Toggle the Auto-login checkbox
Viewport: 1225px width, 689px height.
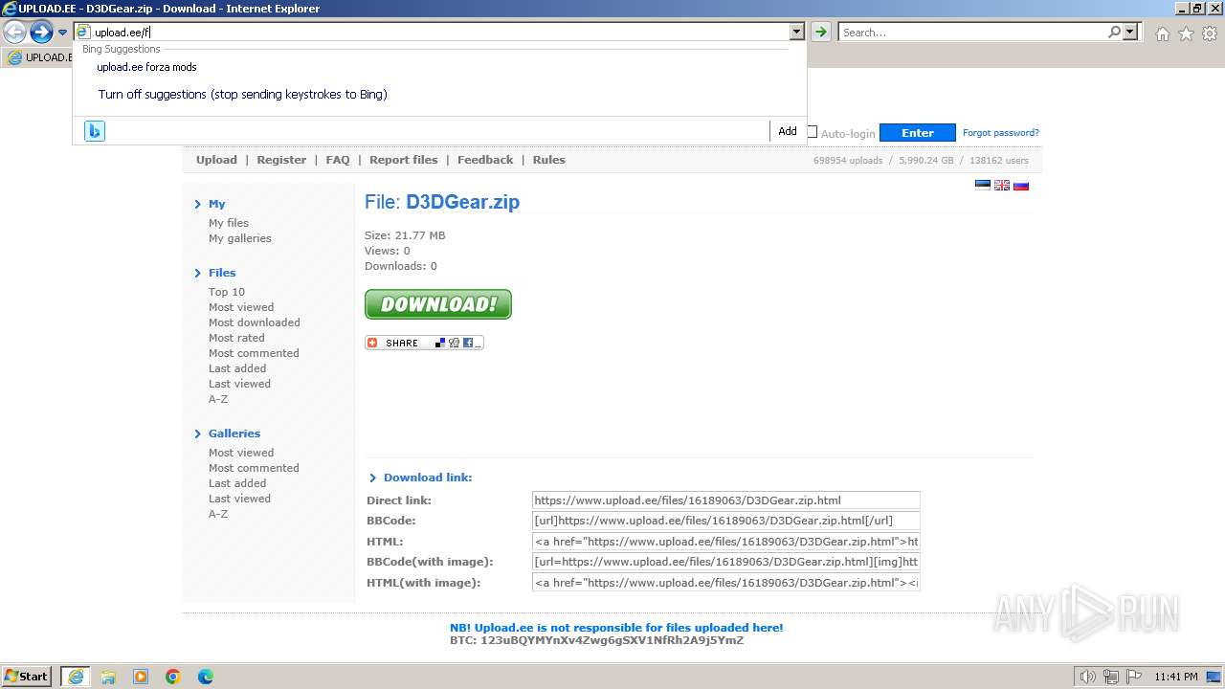tap(813, 133)
